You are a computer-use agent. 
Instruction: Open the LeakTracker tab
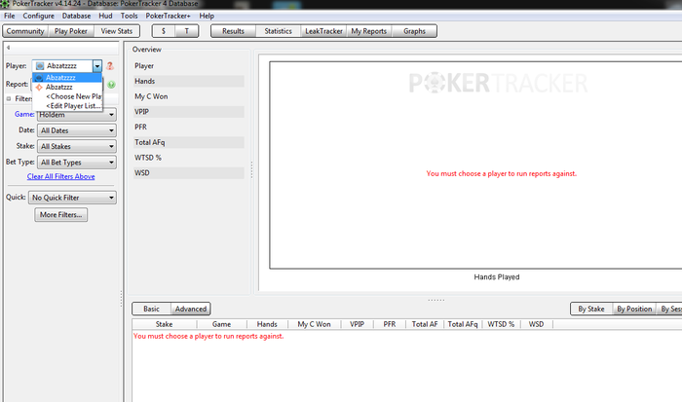coord(323,31)
